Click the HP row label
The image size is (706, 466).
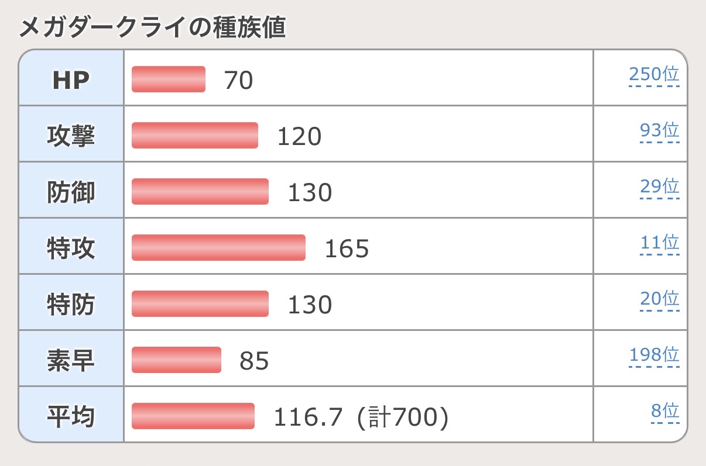click(x=71, y=80)
